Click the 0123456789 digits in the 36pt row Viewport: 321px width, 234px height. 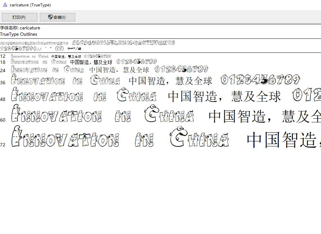[260, 80]
